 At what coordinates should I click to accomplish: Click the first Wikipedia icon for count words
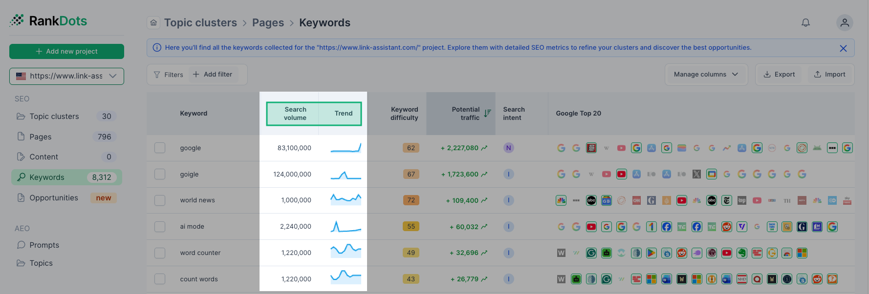561,279
